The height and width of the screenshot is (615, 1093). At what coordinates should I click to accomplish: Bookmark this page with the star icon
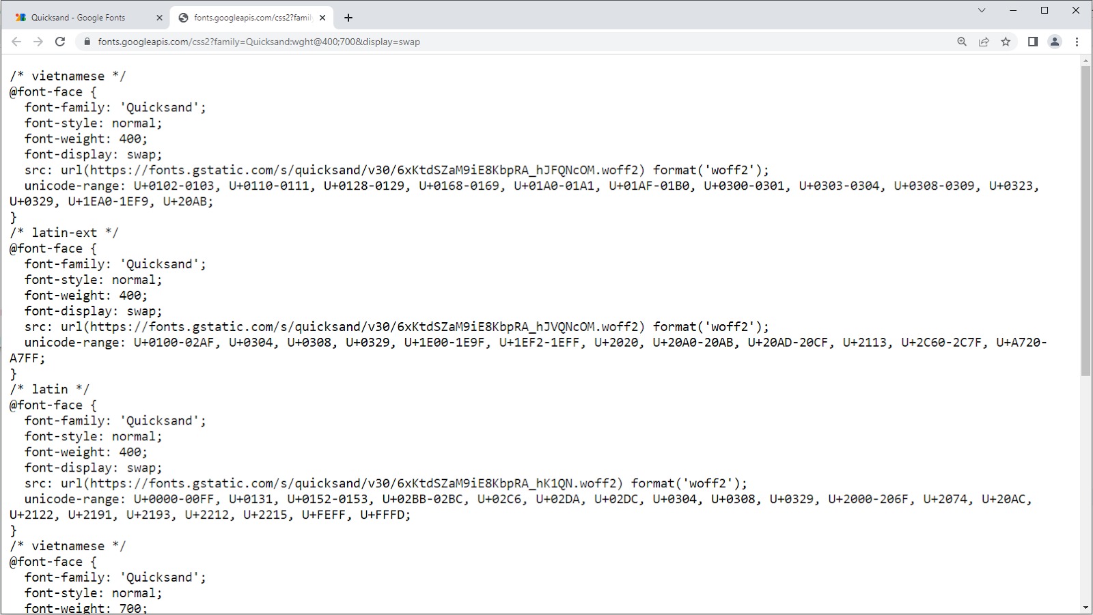[x=1006, y=42]
